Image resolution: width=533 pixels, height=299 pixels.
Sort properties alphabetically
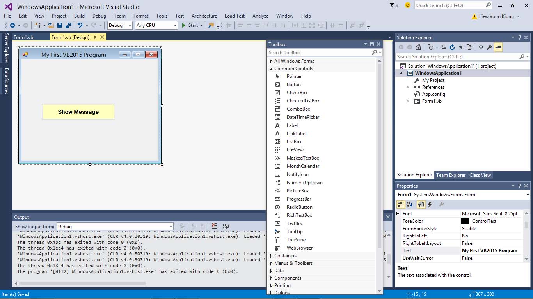[x=410, y=204]
